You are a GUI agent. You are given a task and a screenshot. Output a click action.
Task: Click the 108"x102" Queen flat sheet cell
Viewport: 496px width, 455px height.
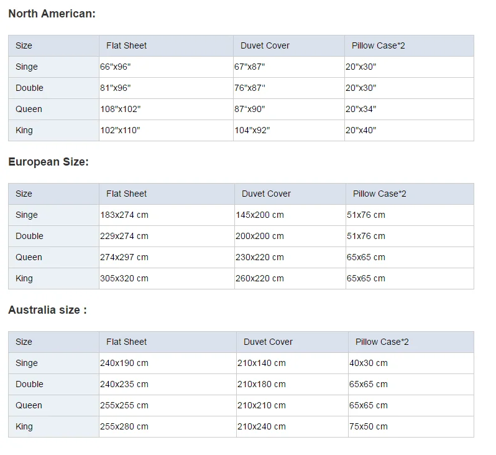pos(121,109)
